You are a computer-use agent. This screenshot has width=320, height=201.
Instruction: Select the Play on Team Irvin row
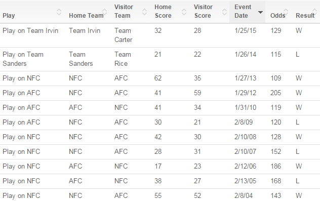(160, 35)
